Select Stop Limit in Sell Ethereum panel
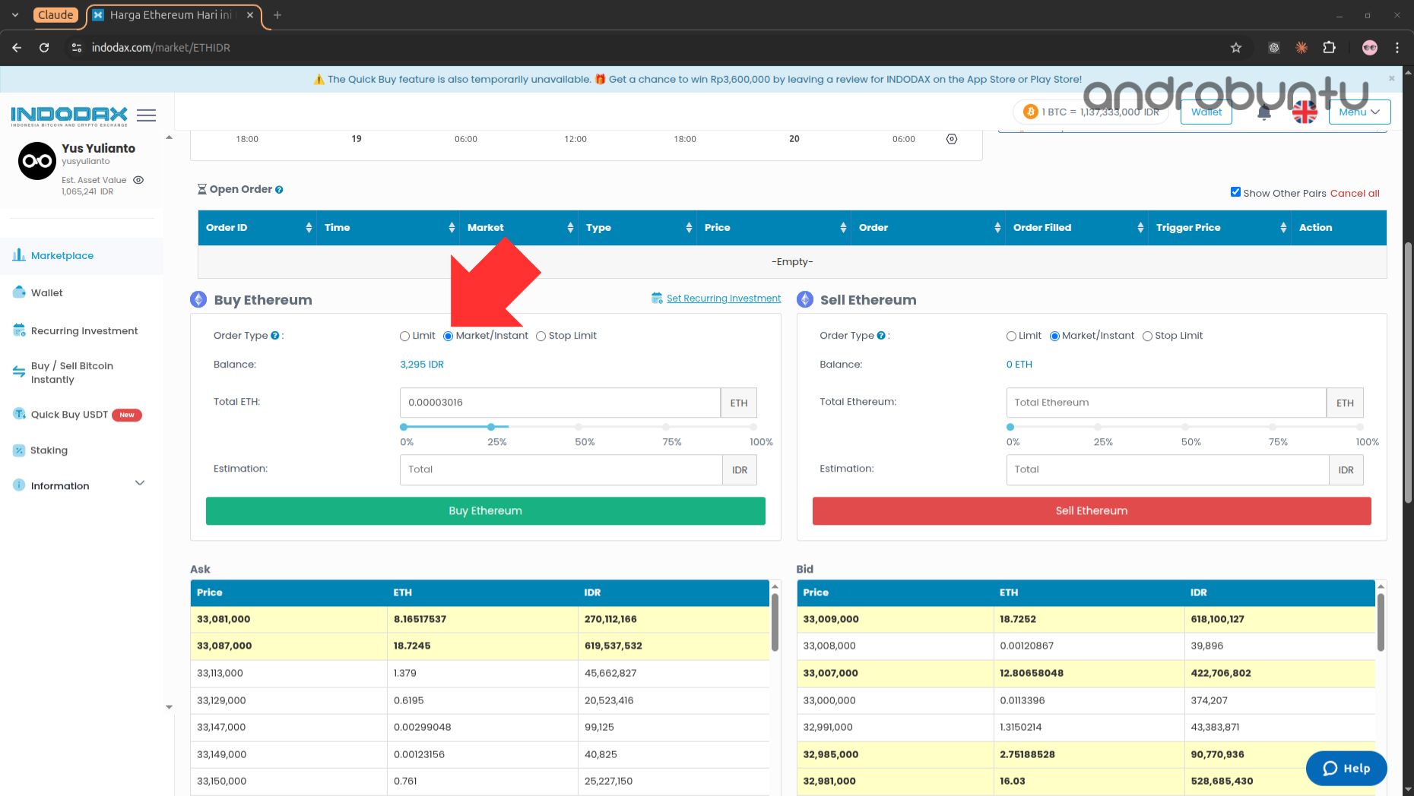Viewport: 1414px width, 796px height. [1147, 336]
